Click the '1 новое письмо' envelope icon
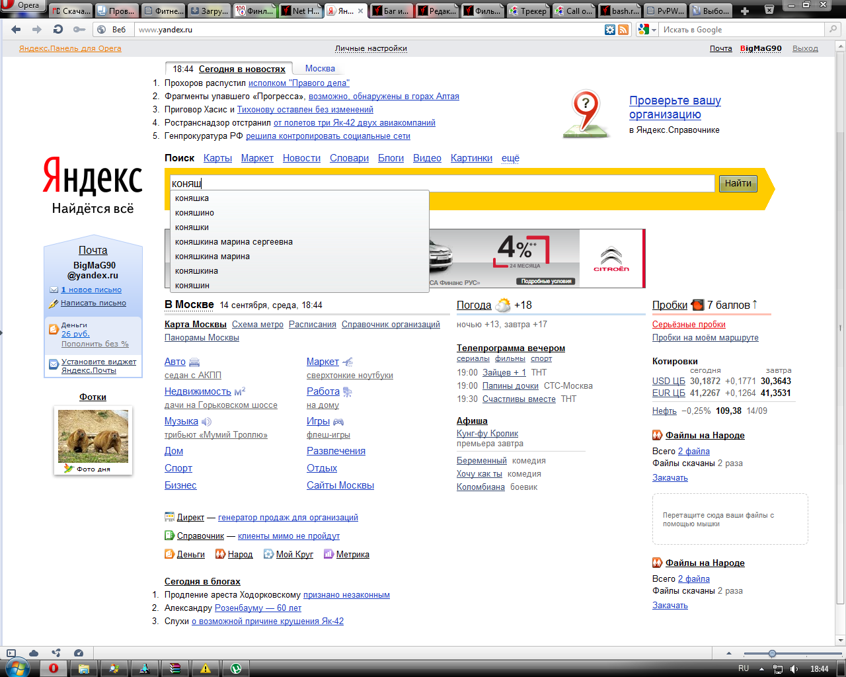 [x=54, y=290]
